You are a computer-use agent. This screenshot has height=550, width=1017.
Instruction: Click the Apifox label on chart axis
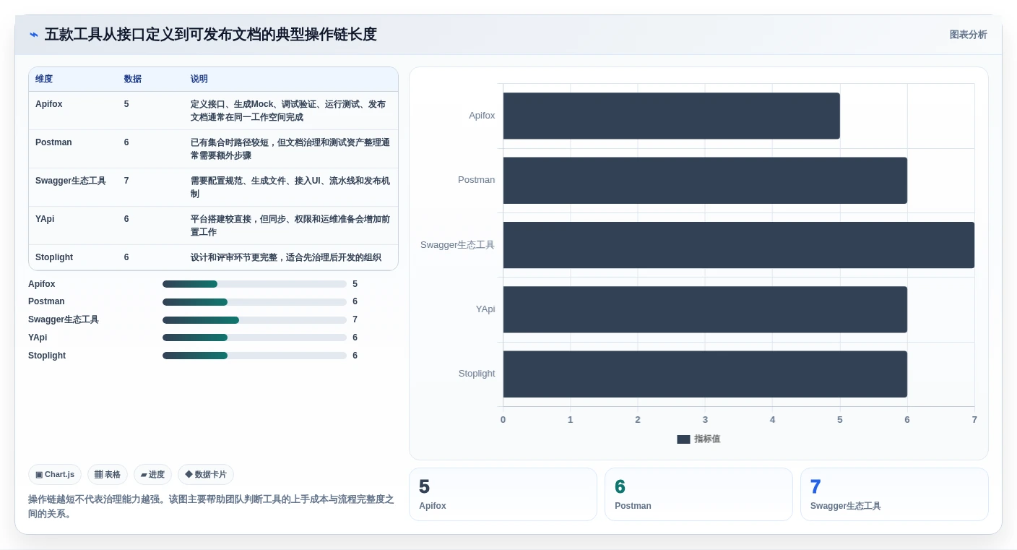(482, 116)
